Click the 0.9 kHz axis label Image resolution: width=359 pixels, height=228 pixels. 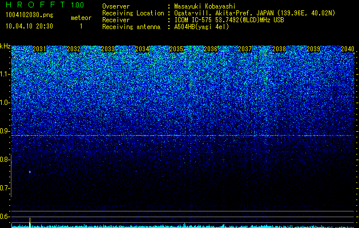pos(5,131)
